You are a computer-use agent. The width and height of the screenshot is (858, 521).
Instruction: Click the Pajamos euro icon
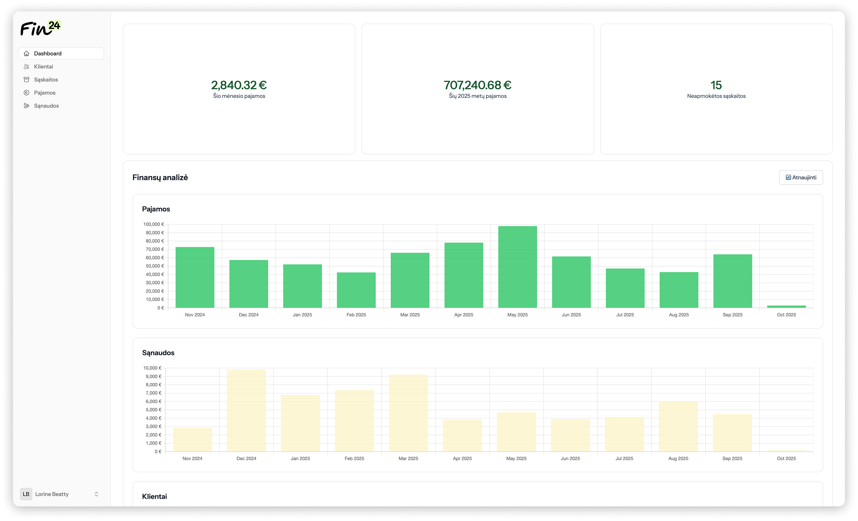pos(26,93)
